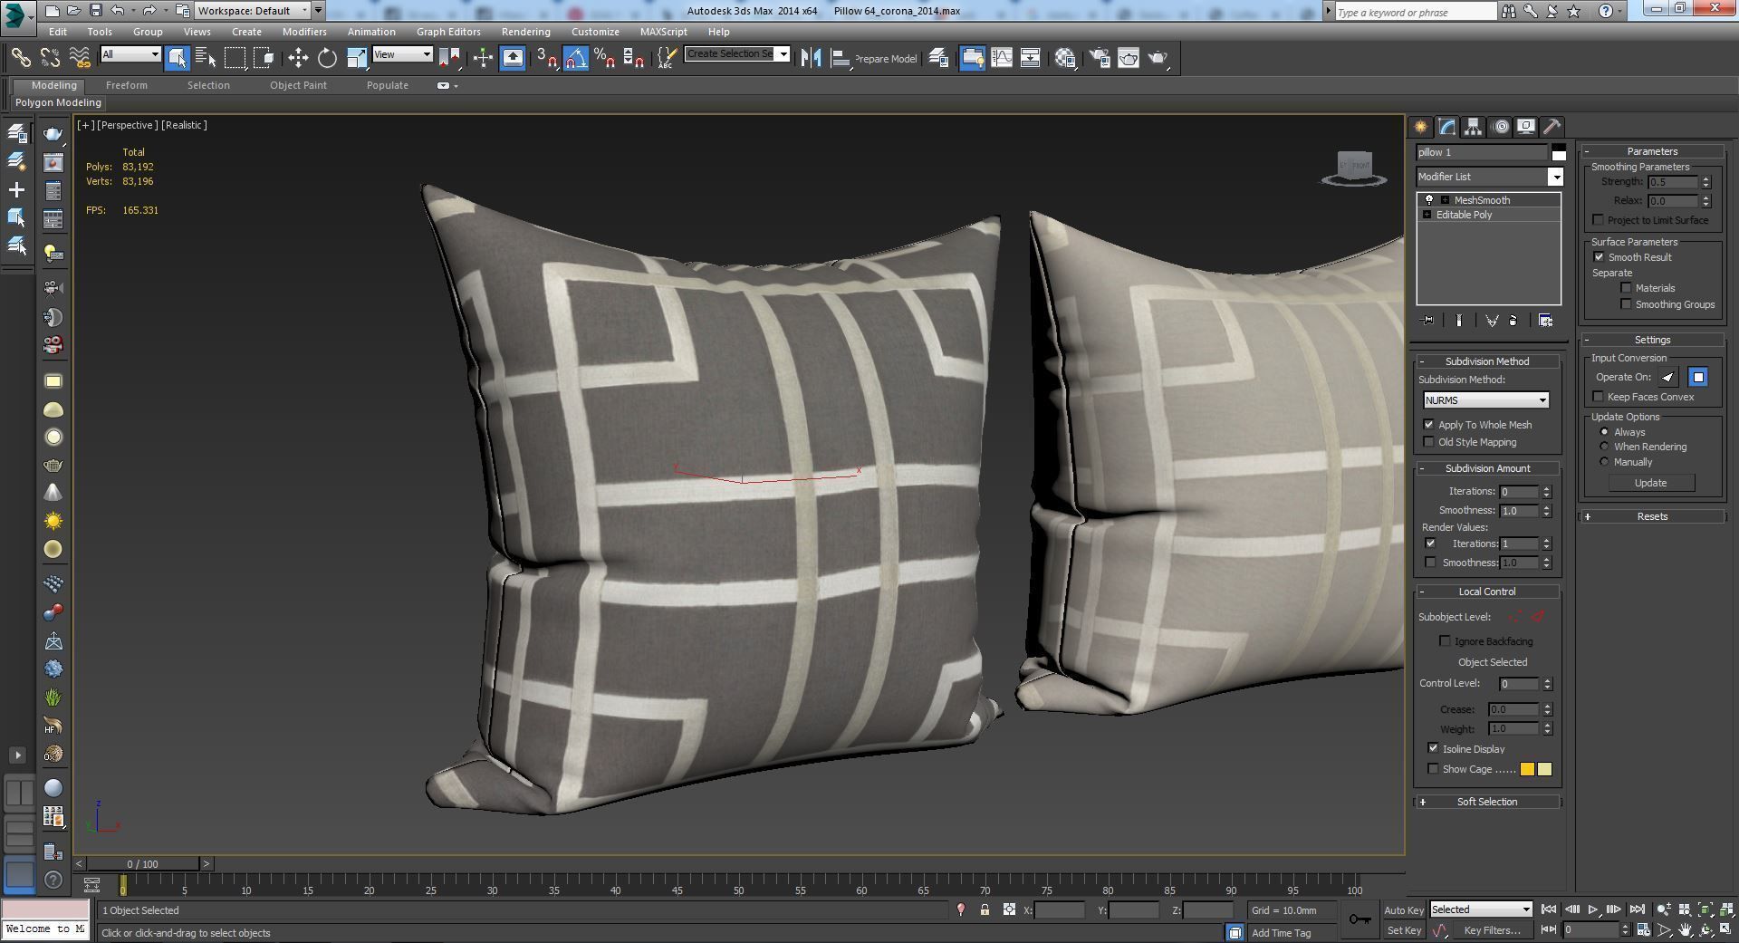Select the Move transform tool
Image resolution: width=1739 pixels, height=943 pixels.
pos(298,58)
